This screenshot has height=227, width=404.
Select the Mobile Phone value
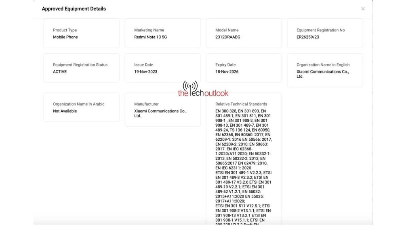point(65,37)
